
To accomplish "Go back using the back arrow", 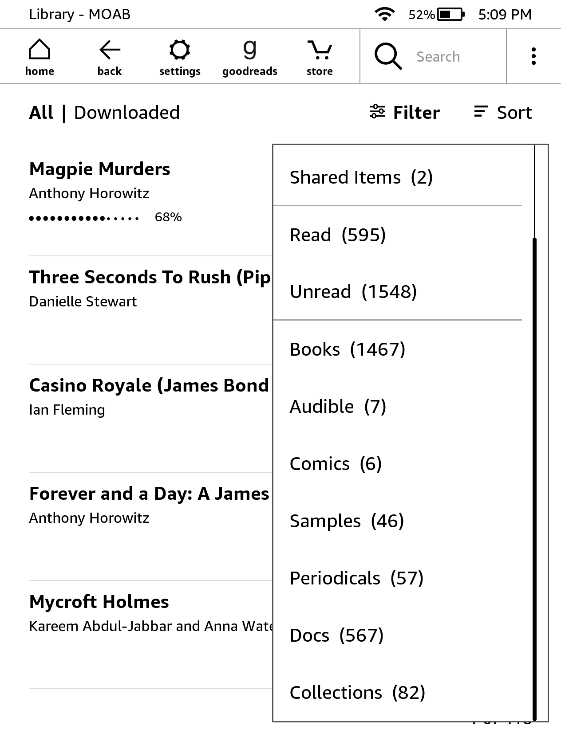I will click(x=110, y=57).
